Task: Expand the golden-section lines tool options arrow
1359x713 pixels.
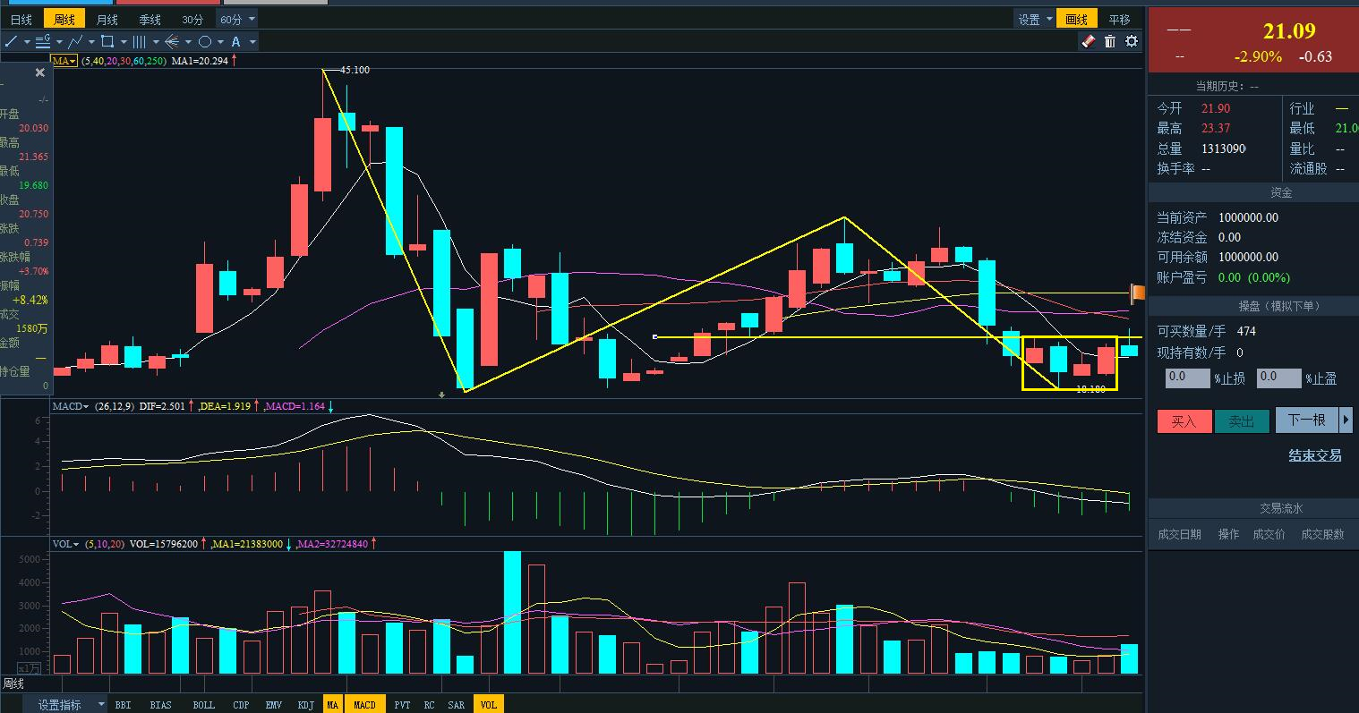Action: click(x=59, y=41)
